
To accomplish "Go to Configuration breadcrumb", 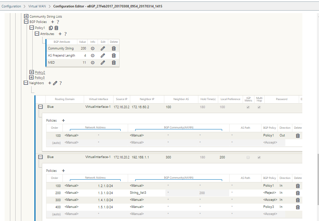I will [x=11, y=6].
